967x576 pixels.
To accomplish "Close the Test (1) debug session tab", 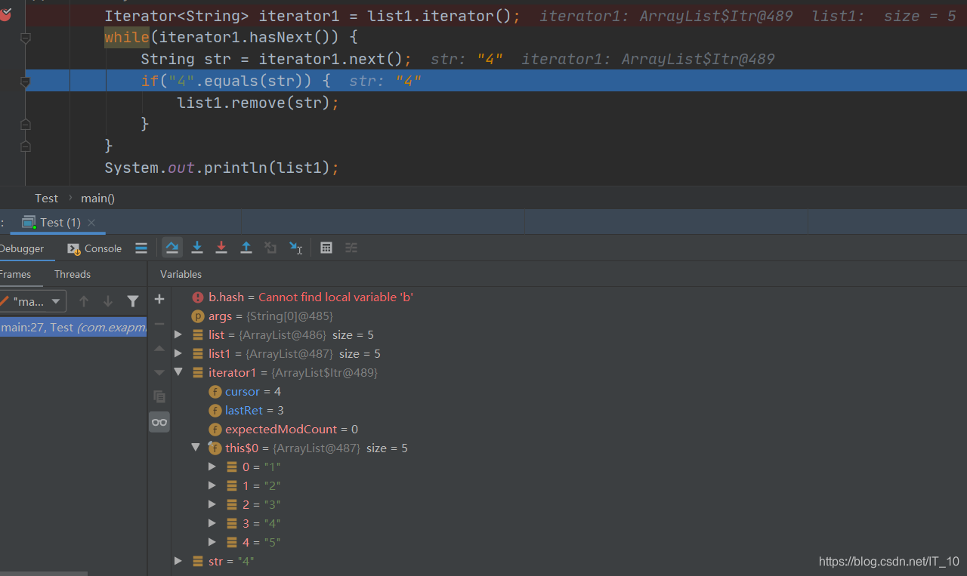I will (91, 222).
